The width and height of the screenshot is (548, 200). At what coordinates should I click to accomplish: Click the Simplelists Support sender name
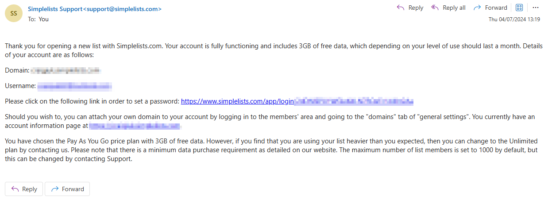(55, 9)
